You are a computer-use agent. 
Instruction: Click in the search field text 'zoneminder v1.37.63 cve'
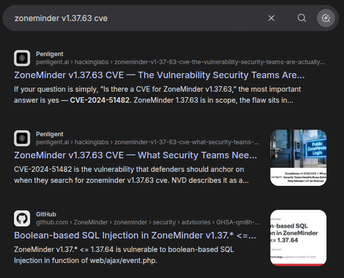point(61,18)
